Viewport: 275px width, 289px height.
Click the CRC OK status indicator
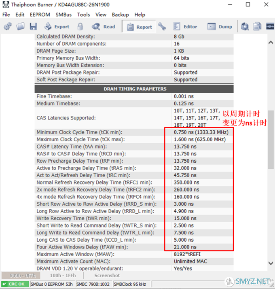(15, 284)
